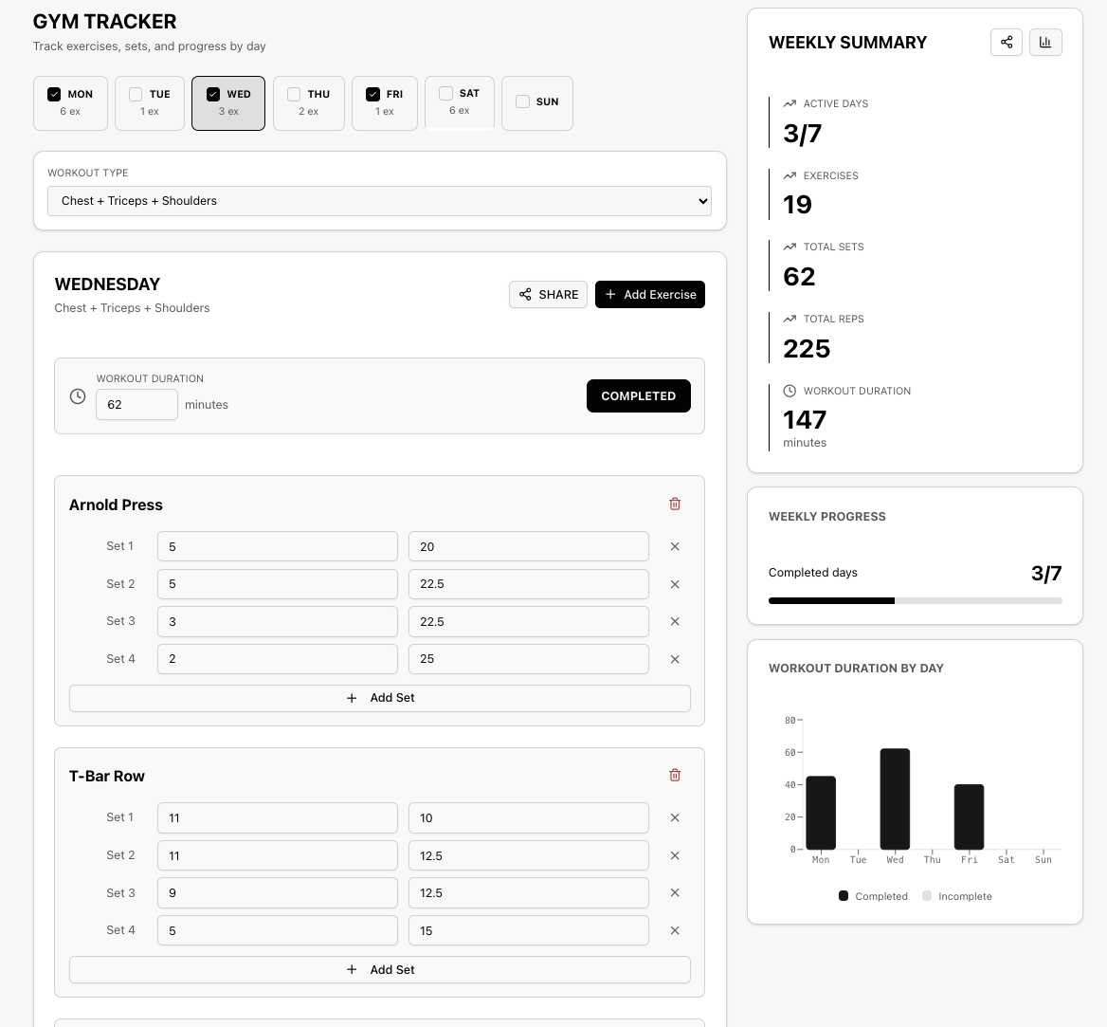
Task: Remove Set 1 of Arnold Press
Action: pyautogui.click(x=675, y=546)
